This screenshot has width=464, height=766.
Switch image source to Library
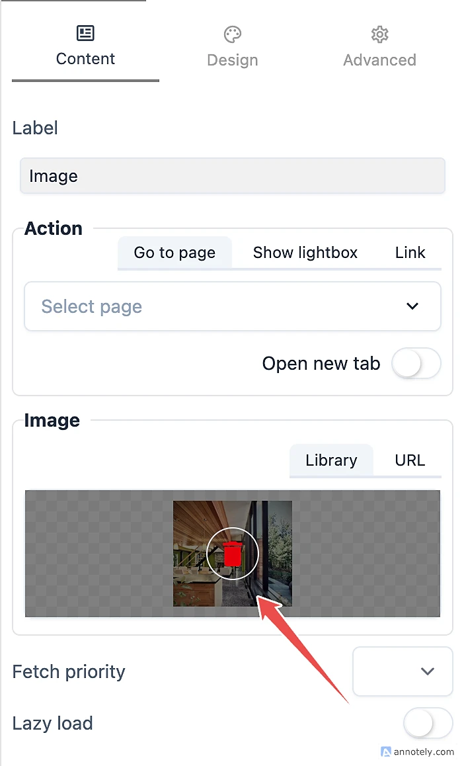[331, 460]
